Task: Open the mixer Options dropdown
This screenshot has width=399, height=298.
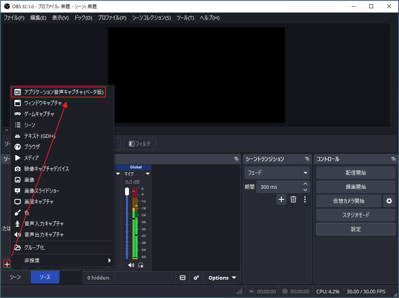Action: point(222,278)
